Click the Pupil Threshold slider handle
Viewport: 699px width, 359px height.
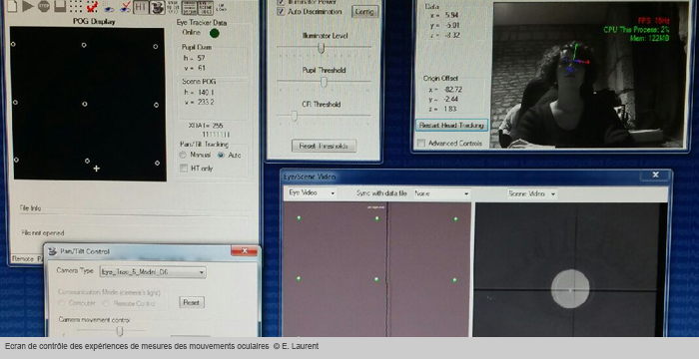(x=325, y=82)
